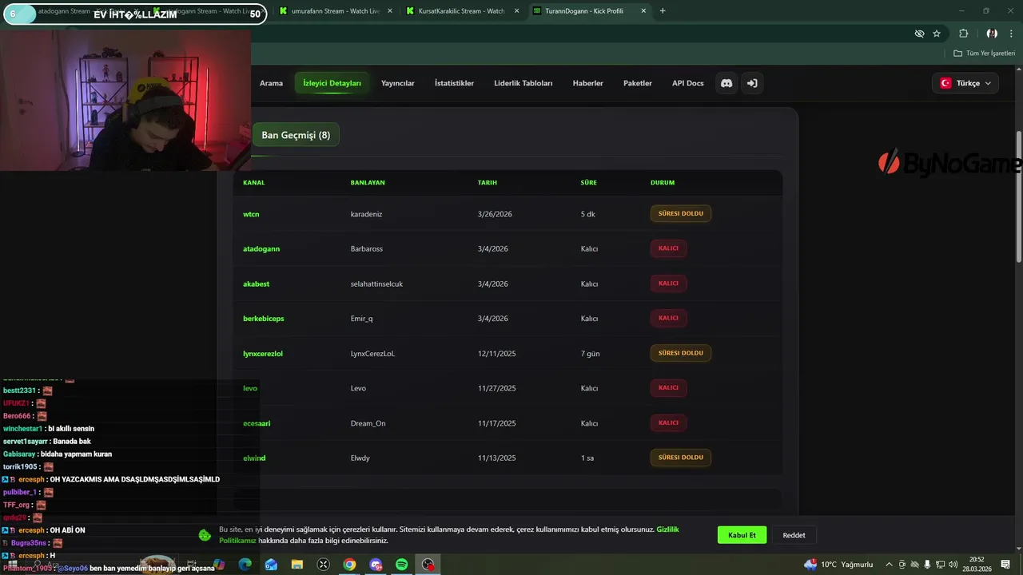This screenshot has width=1023, height=575.
Task: Select the İzleyici Detayları nav tab
Action: [x=332, y=83]
